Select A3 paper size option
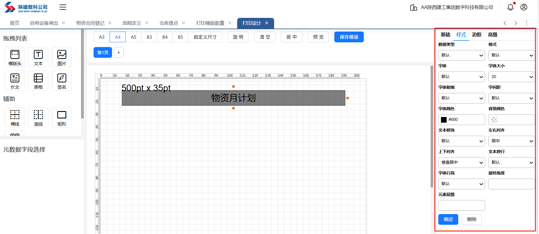Screen dimensions: 539x234 (102, 37)
